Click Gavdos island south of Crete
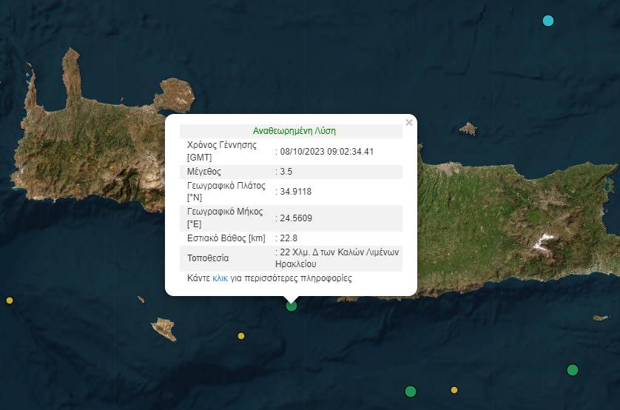 click(x=164, y=329)
